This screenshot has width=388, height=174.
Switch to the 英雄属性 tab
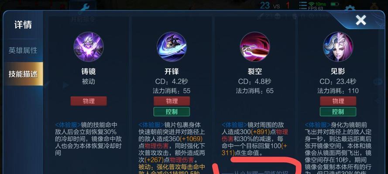(x=23, y=50)
